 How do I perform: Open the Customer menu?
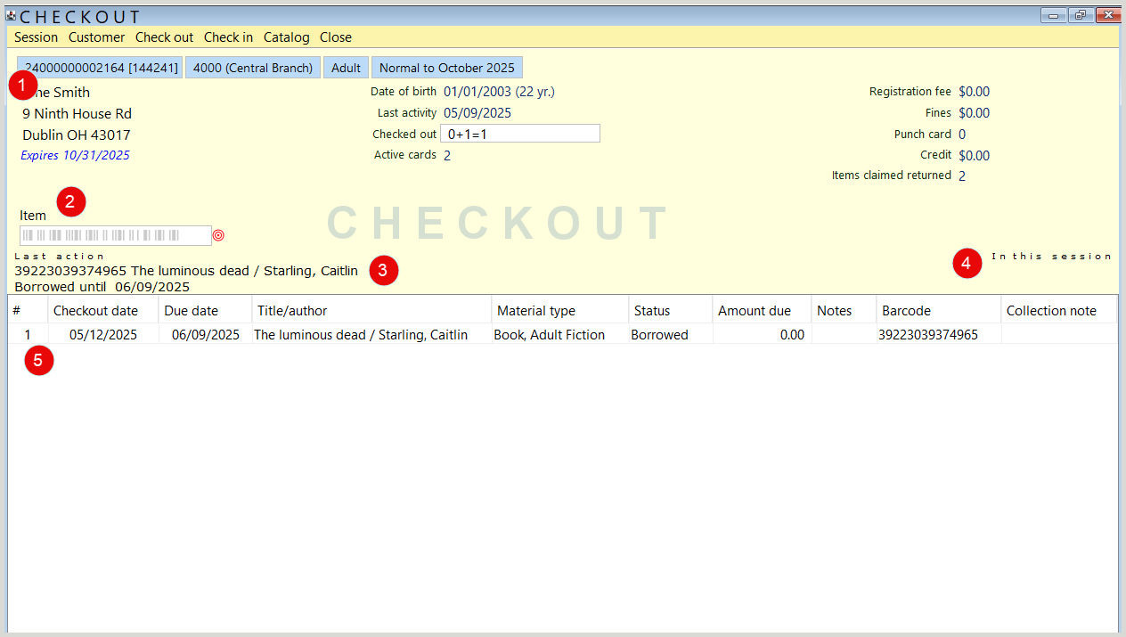(96, 37)
